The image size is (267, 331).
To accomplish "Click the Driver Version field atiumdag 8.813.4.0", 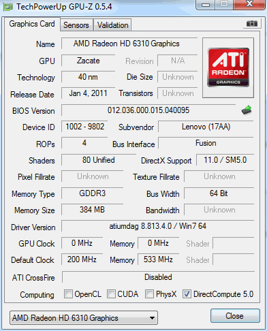I will tap(157, 226).
